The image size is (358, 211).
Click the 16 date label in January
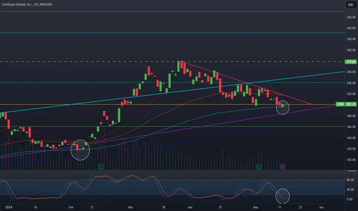click(35, 207)
